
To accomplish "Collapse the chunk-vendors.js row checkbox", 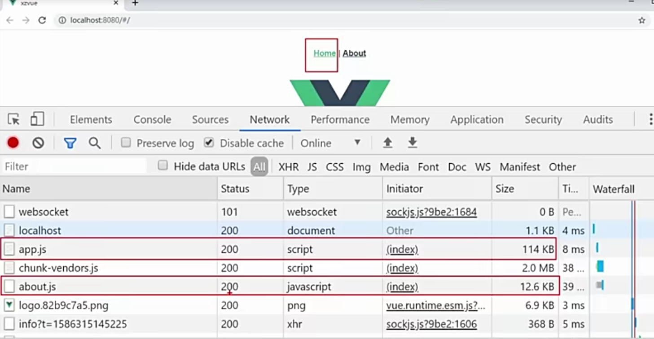I will point(10,268).
